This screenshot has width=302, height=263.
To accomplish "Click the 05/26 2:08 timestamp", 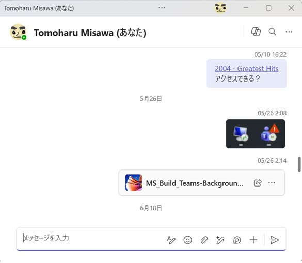I will point(272,113).
